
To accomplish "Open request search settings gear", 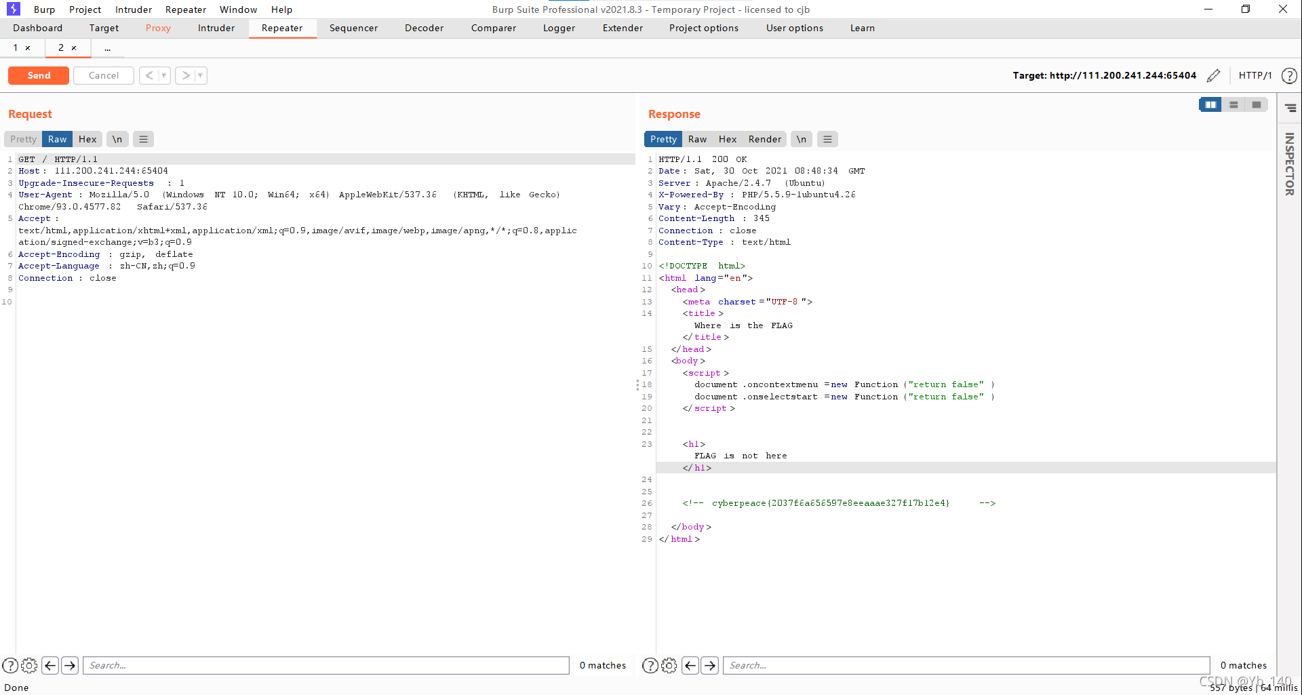I will tap(29, 665).
